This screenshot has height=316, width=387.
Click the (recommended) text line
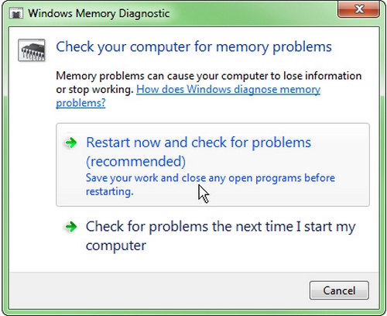pyautogui.click(x=135, y=161)
